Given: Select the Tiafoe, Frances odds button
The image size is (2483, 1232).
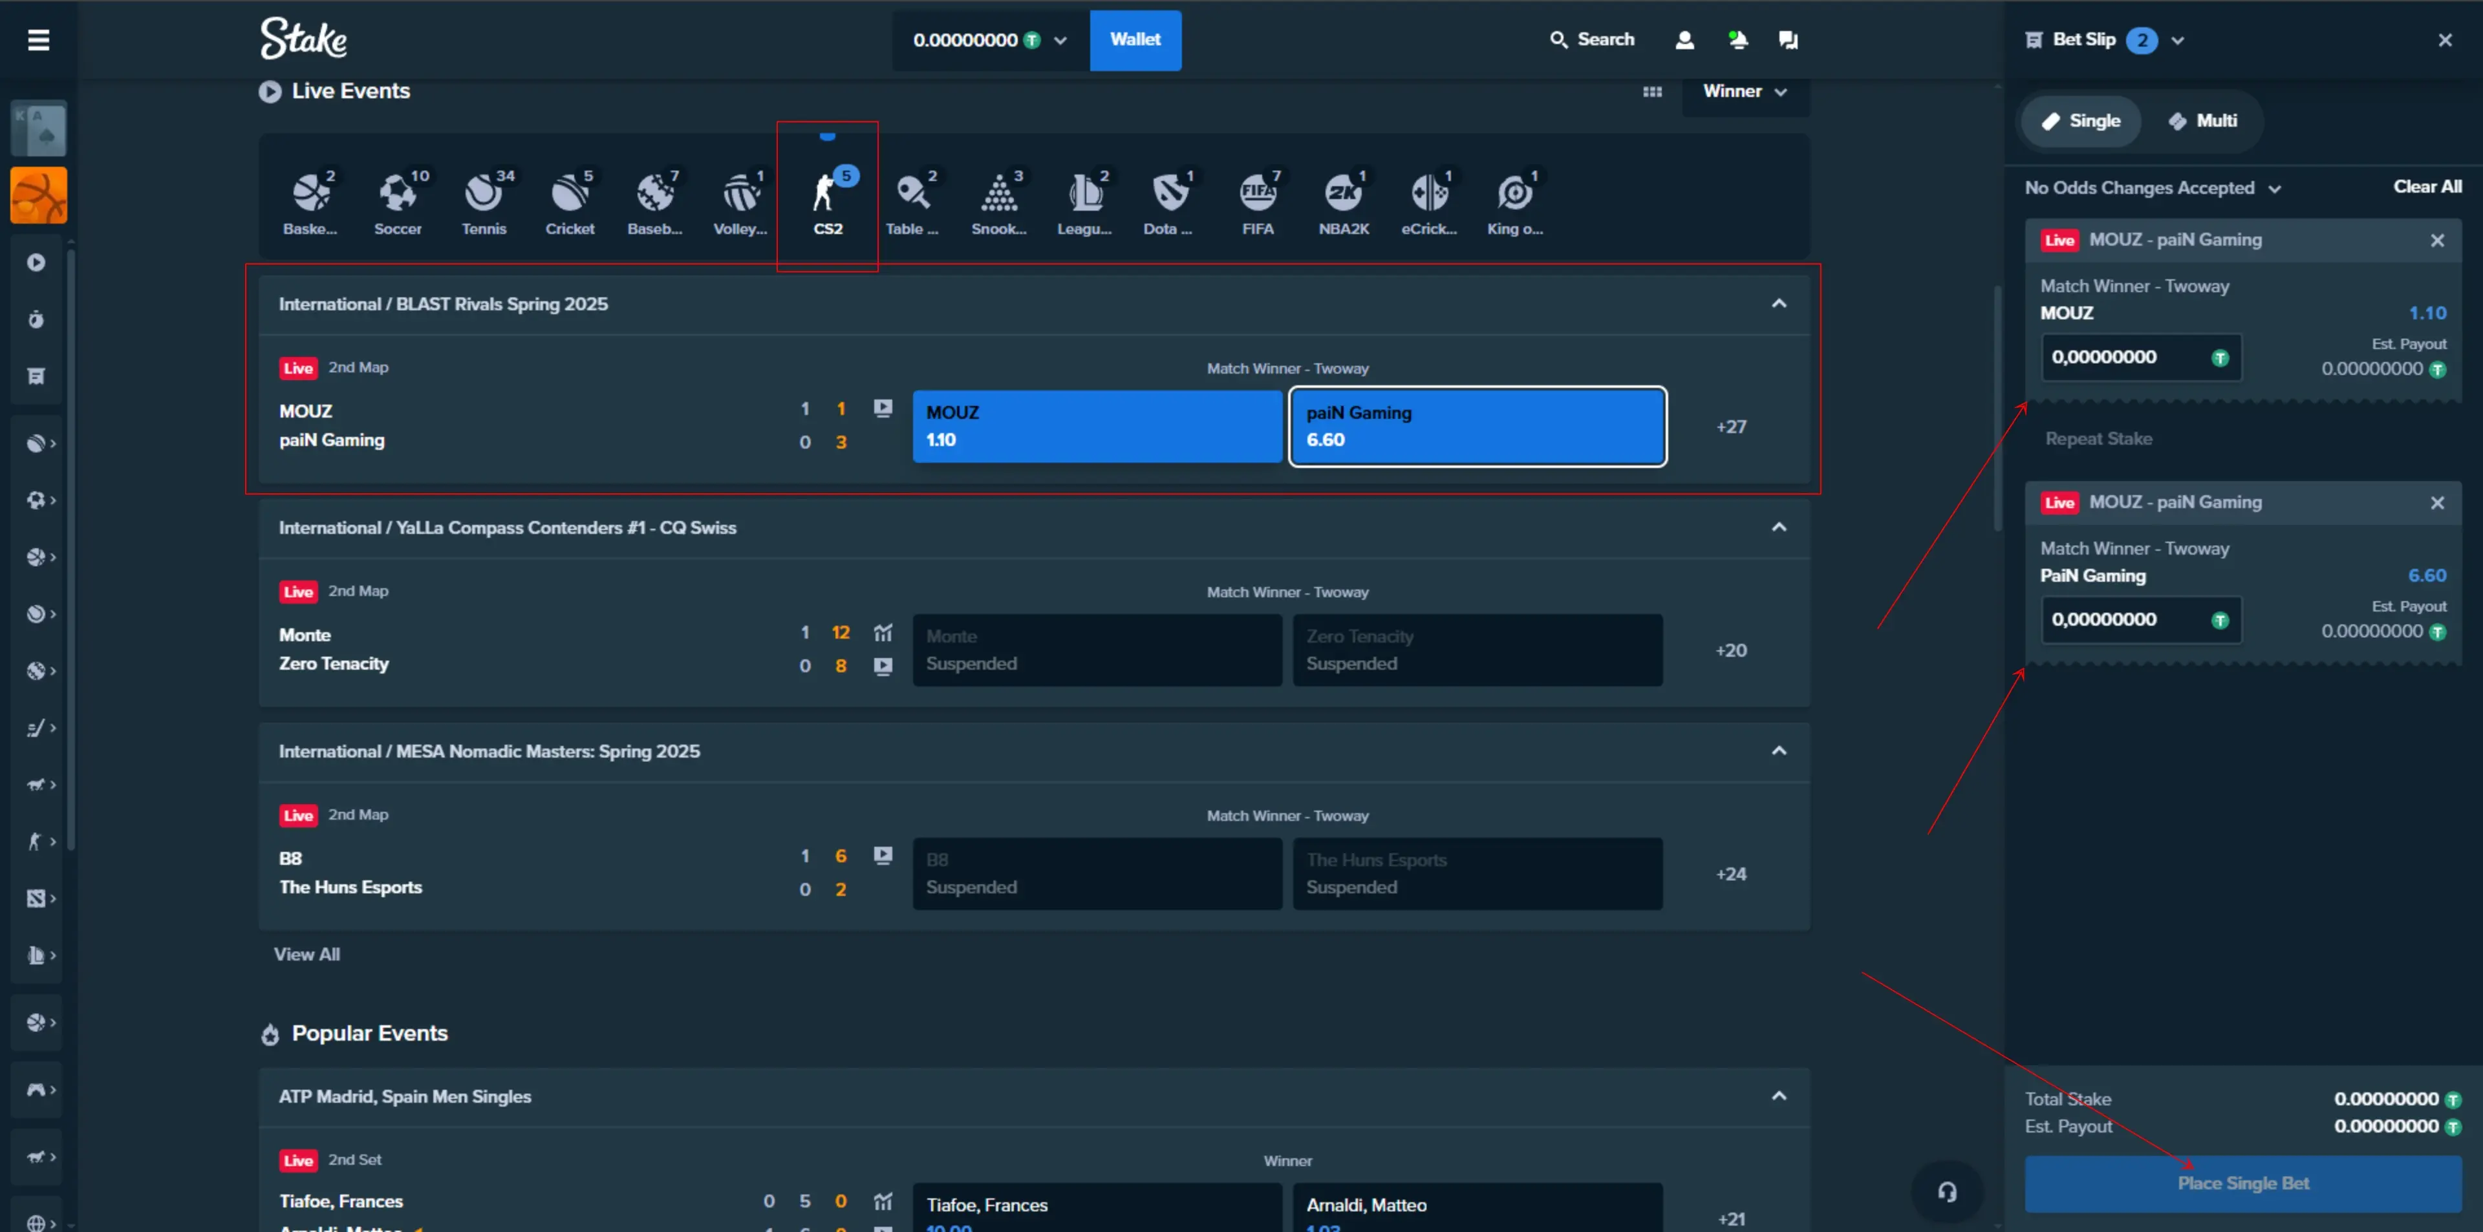Looking at the screenshot, I should [1097, 1207].
